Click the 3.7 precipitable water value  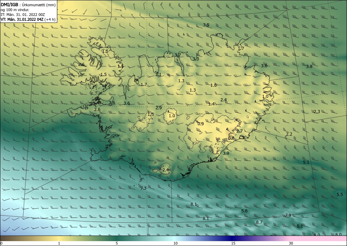pos(178,55)
